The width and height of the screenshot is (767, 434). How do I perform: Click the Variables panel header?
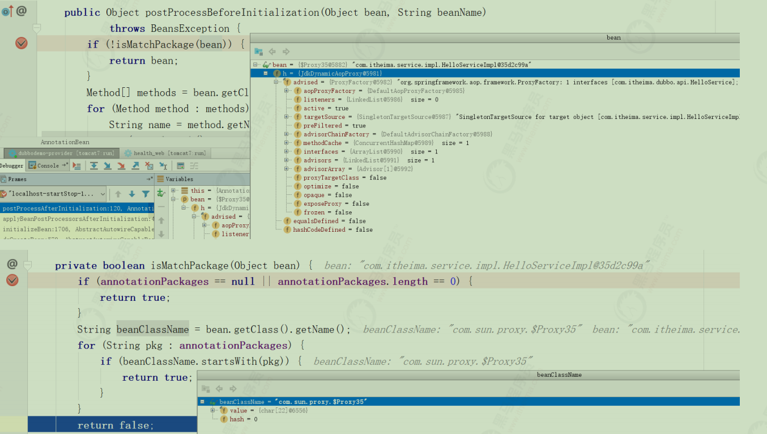point(203,179)
